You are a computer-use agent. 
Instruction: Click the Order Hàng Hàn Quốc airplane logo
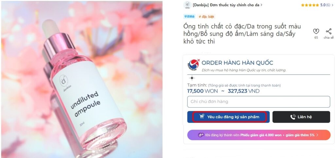(x=194, y=65)
